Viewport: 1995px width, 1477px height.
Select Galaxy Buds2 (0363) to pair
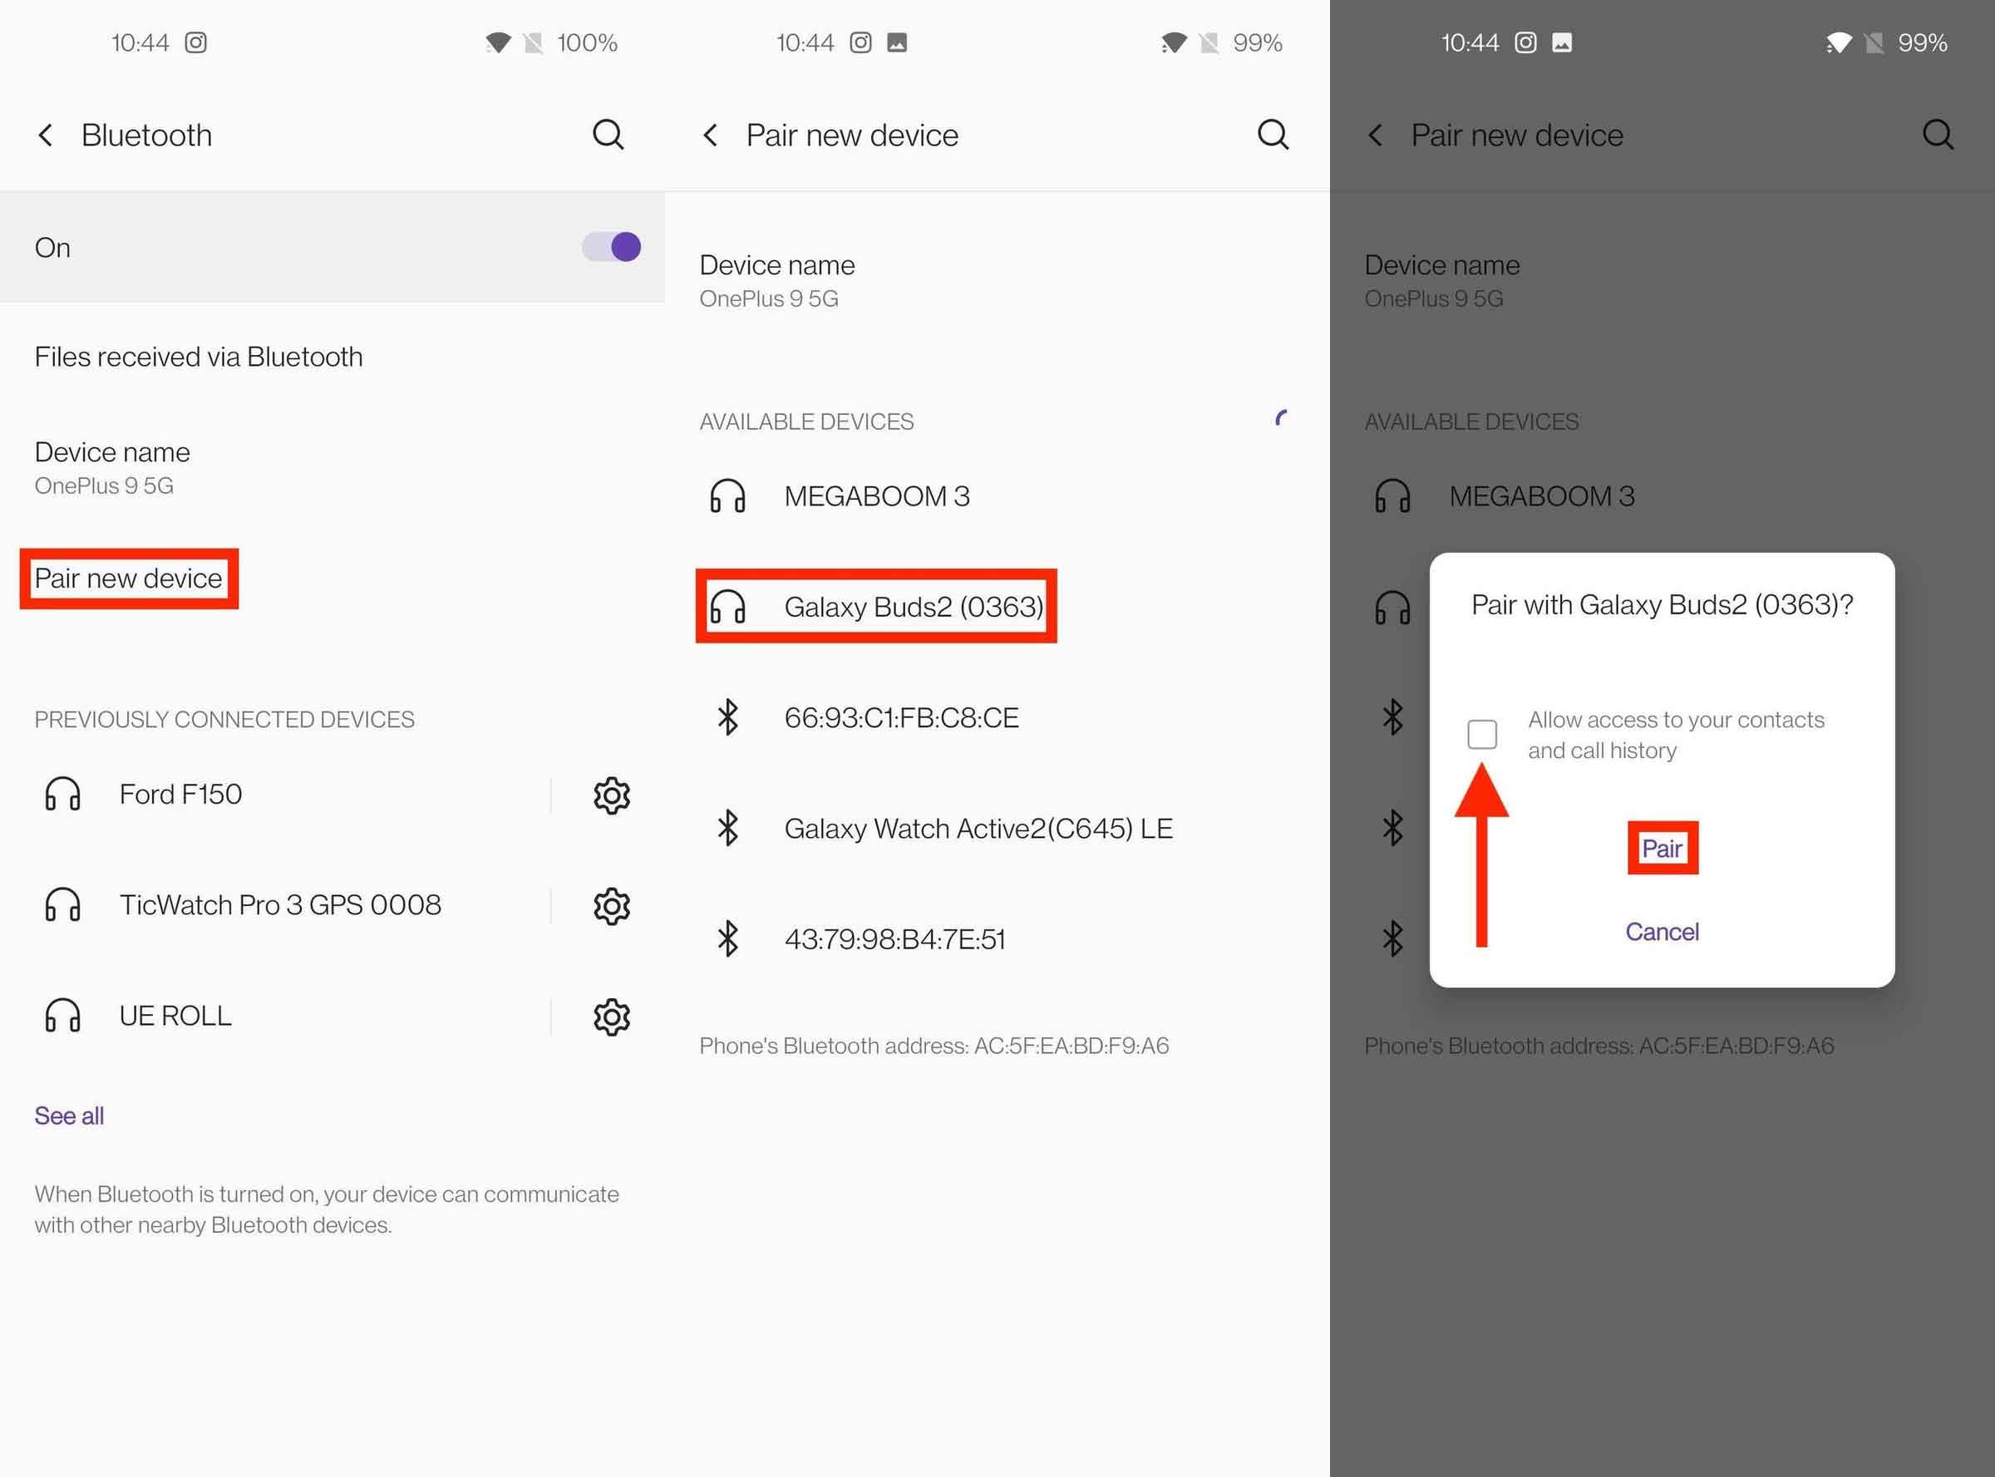914,607
